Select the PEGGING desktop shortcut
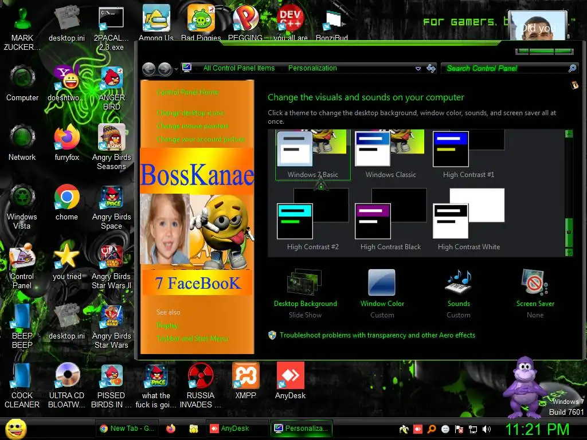587x440 pixels. pos(245,23)
